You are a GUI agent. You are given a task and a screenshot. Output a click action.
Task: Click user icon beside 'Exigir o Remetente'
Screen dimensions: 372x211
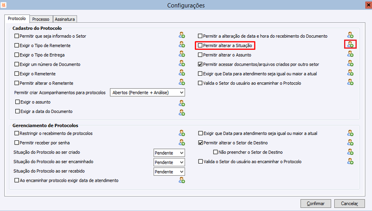point(182,73)
